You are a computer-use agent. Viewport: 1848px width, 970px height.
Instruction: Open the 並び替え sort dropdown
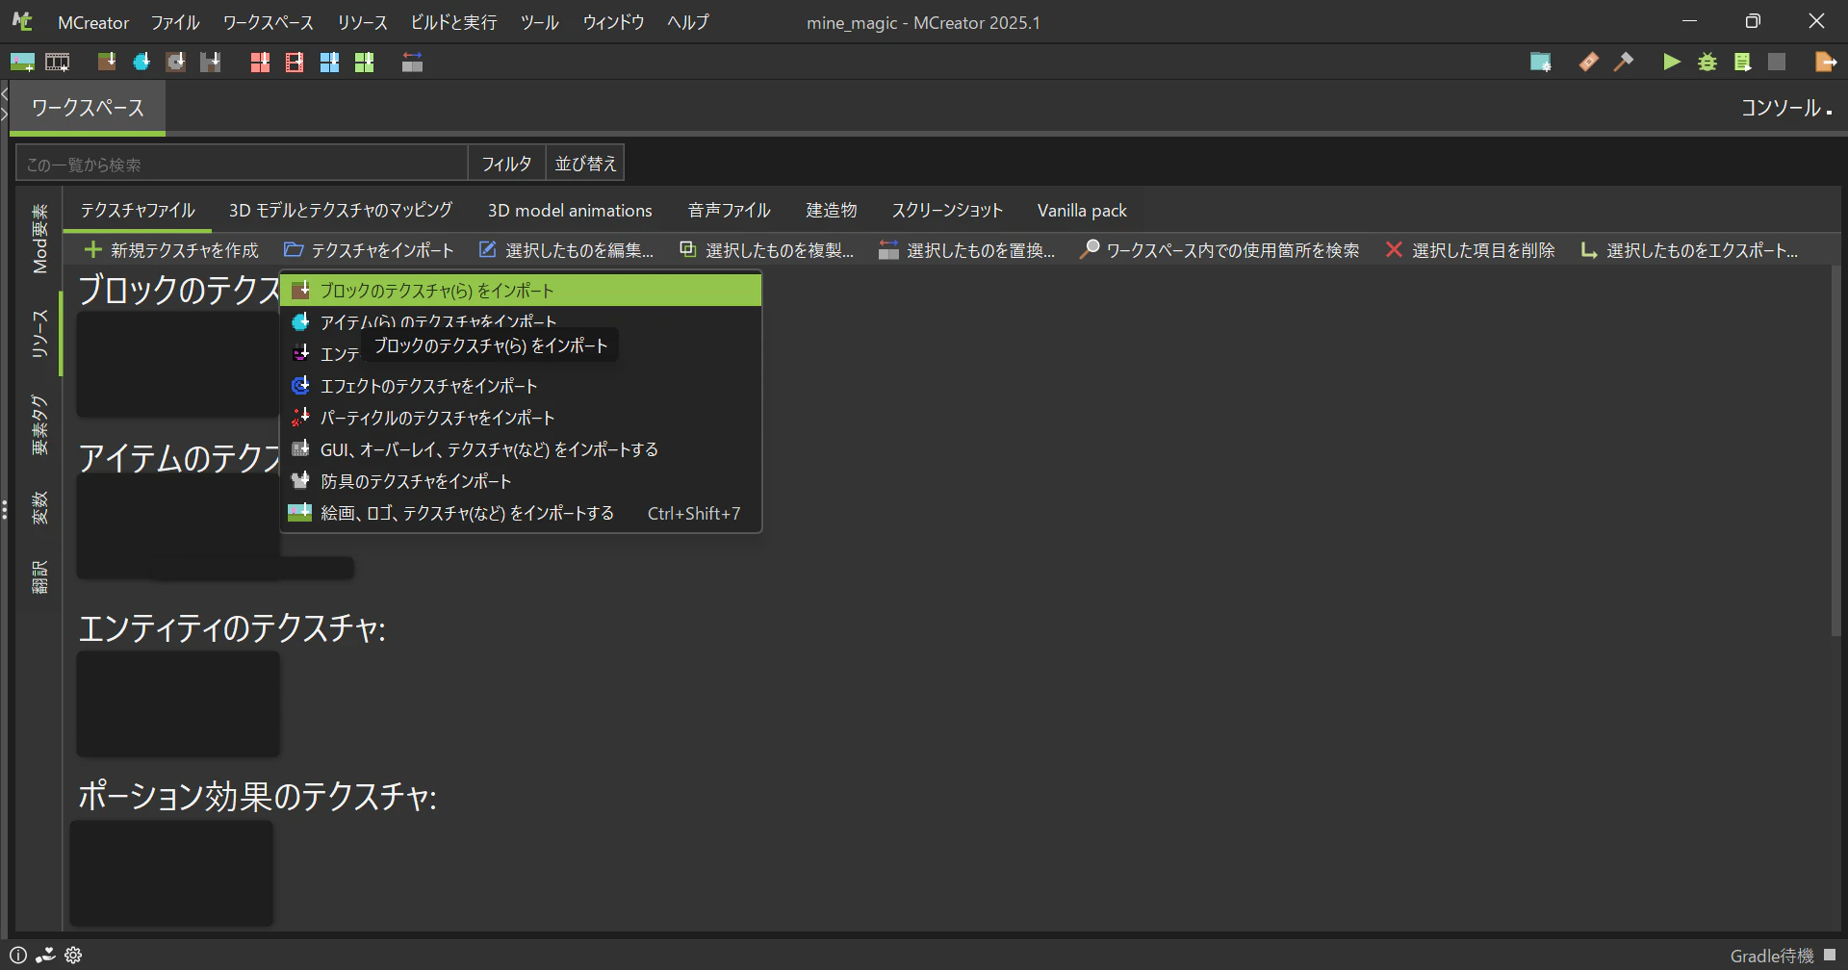(x=585, y=164)
